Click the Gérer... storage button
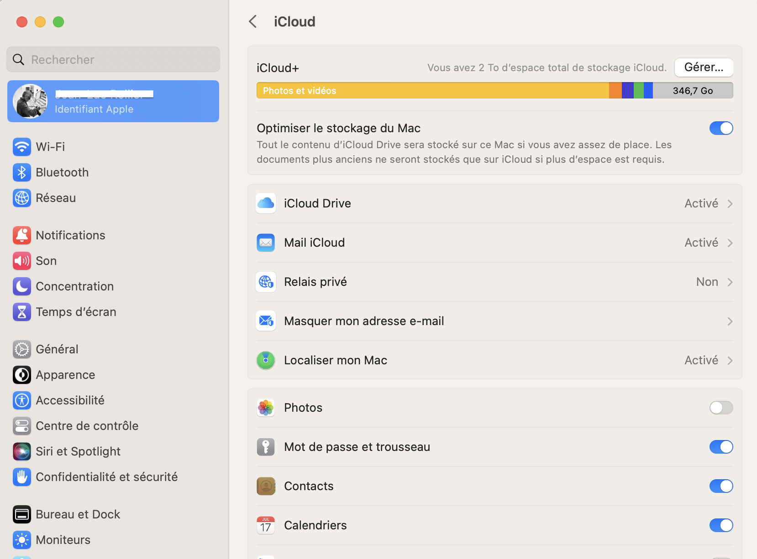The height and width of the screenshot is (559, 757). [x=704, y=67]
